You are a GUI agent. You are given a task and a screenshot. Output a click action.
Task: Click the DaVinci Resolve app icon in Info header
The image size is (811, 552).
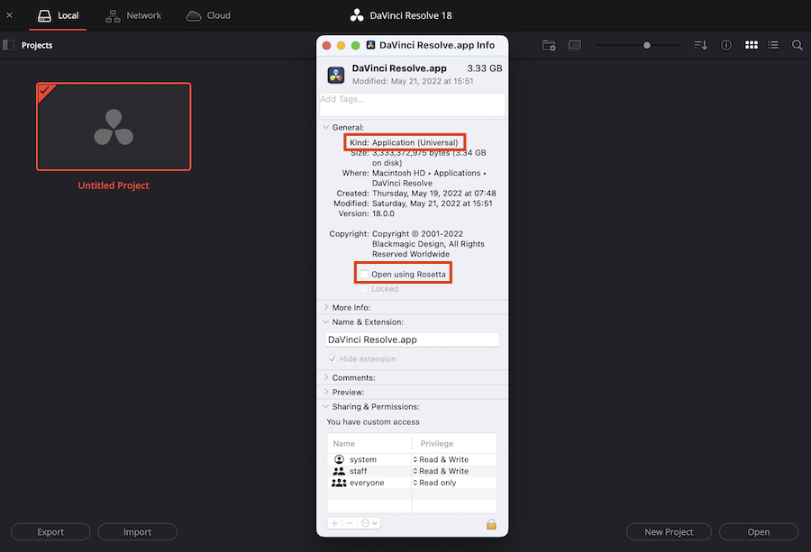pyautogui.click(x=336, y=75)
